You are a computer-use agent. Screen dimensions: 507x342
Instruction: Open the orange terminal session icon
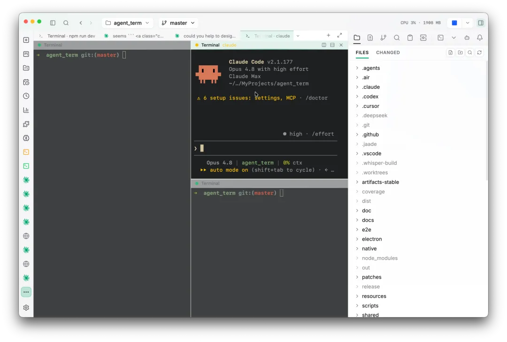pos(26,152)
